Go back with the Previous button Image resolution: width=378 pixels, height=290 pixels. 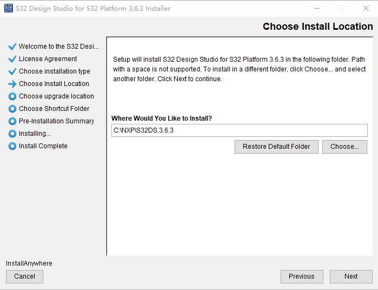(x=302, y=276)
